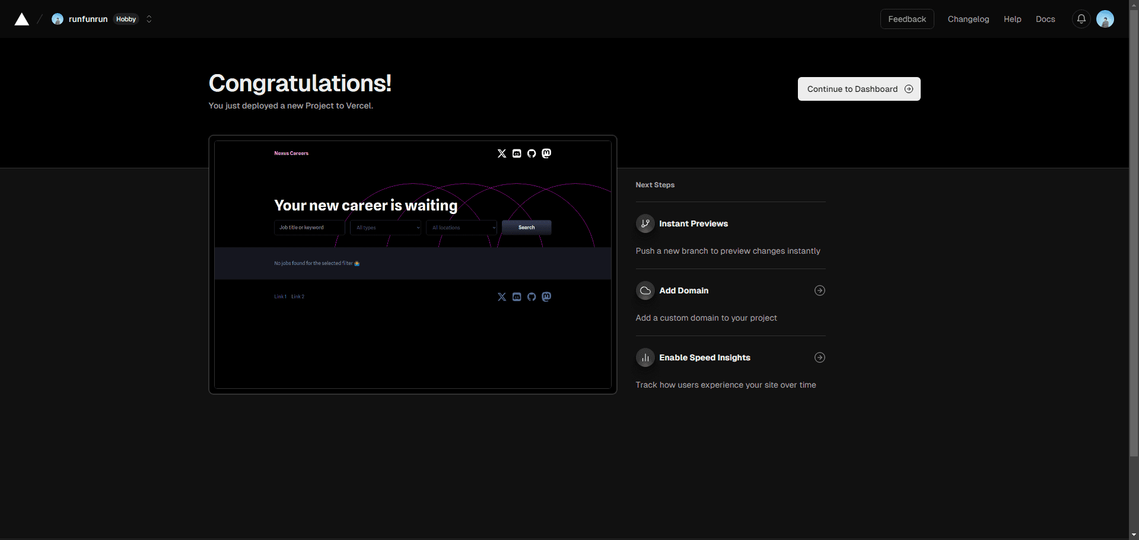This screenshot has height=540, width=1139.
Task: Click Continue to Dashboard button
Action: (859, 89)
